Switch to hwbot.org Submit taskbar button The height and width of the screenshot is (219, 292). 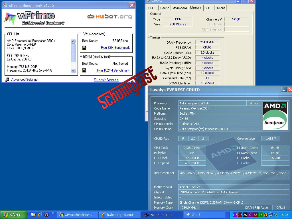(119, 215)
